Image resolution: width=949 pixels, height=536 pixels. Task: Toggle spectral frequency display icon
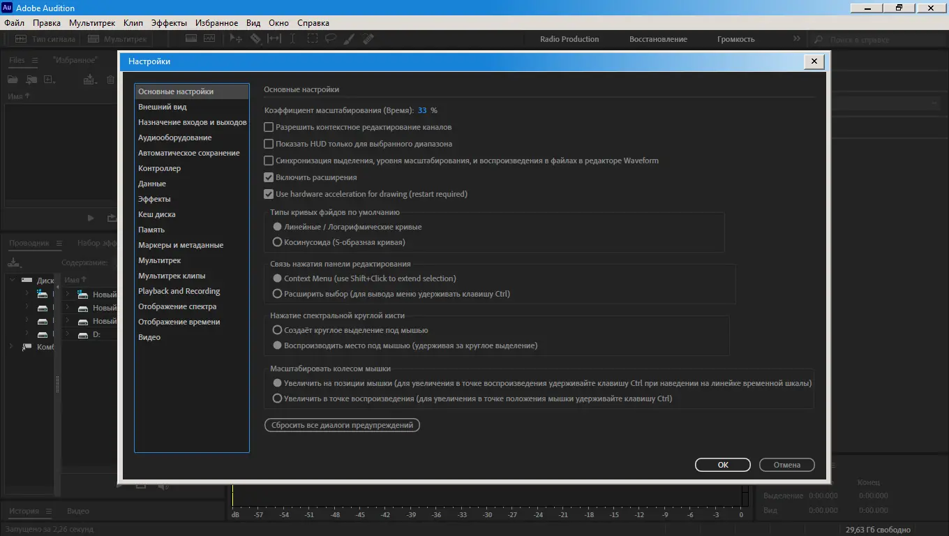click(x=191, y=39)
